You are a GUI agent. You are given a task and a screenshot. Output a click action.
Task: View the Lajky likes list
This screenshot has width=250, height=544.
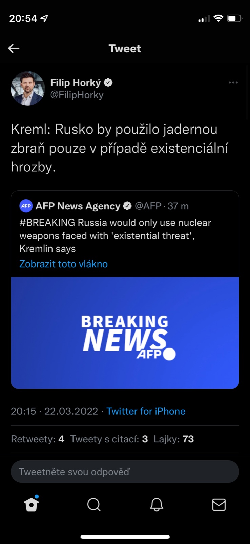[x=174, y=439]
